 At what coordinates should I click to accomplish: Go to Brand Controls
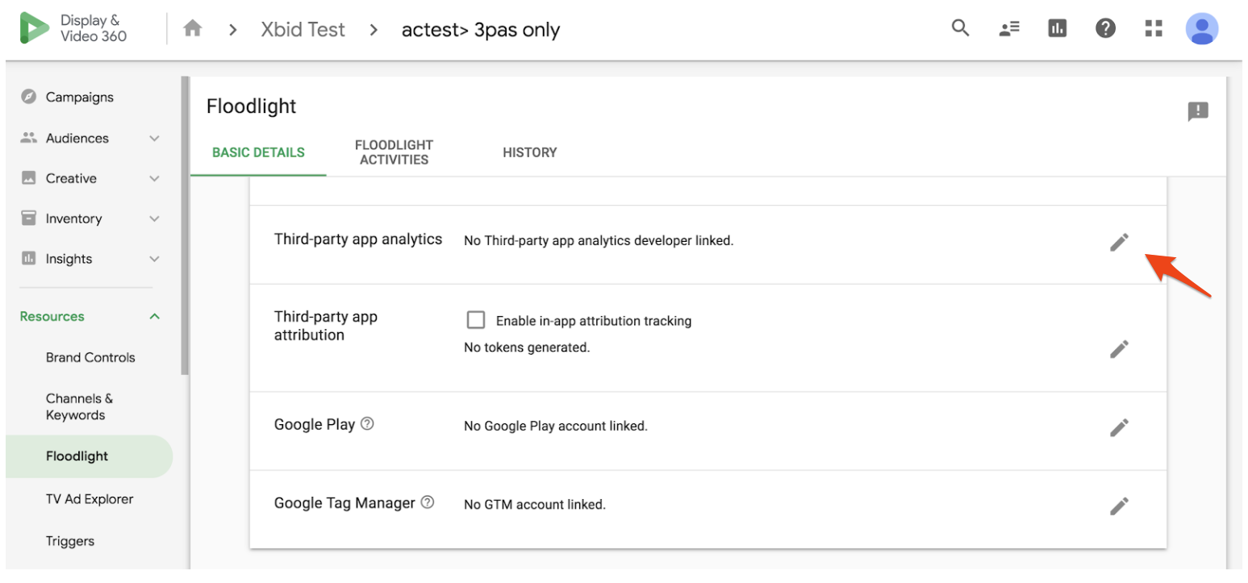(90, 357)
